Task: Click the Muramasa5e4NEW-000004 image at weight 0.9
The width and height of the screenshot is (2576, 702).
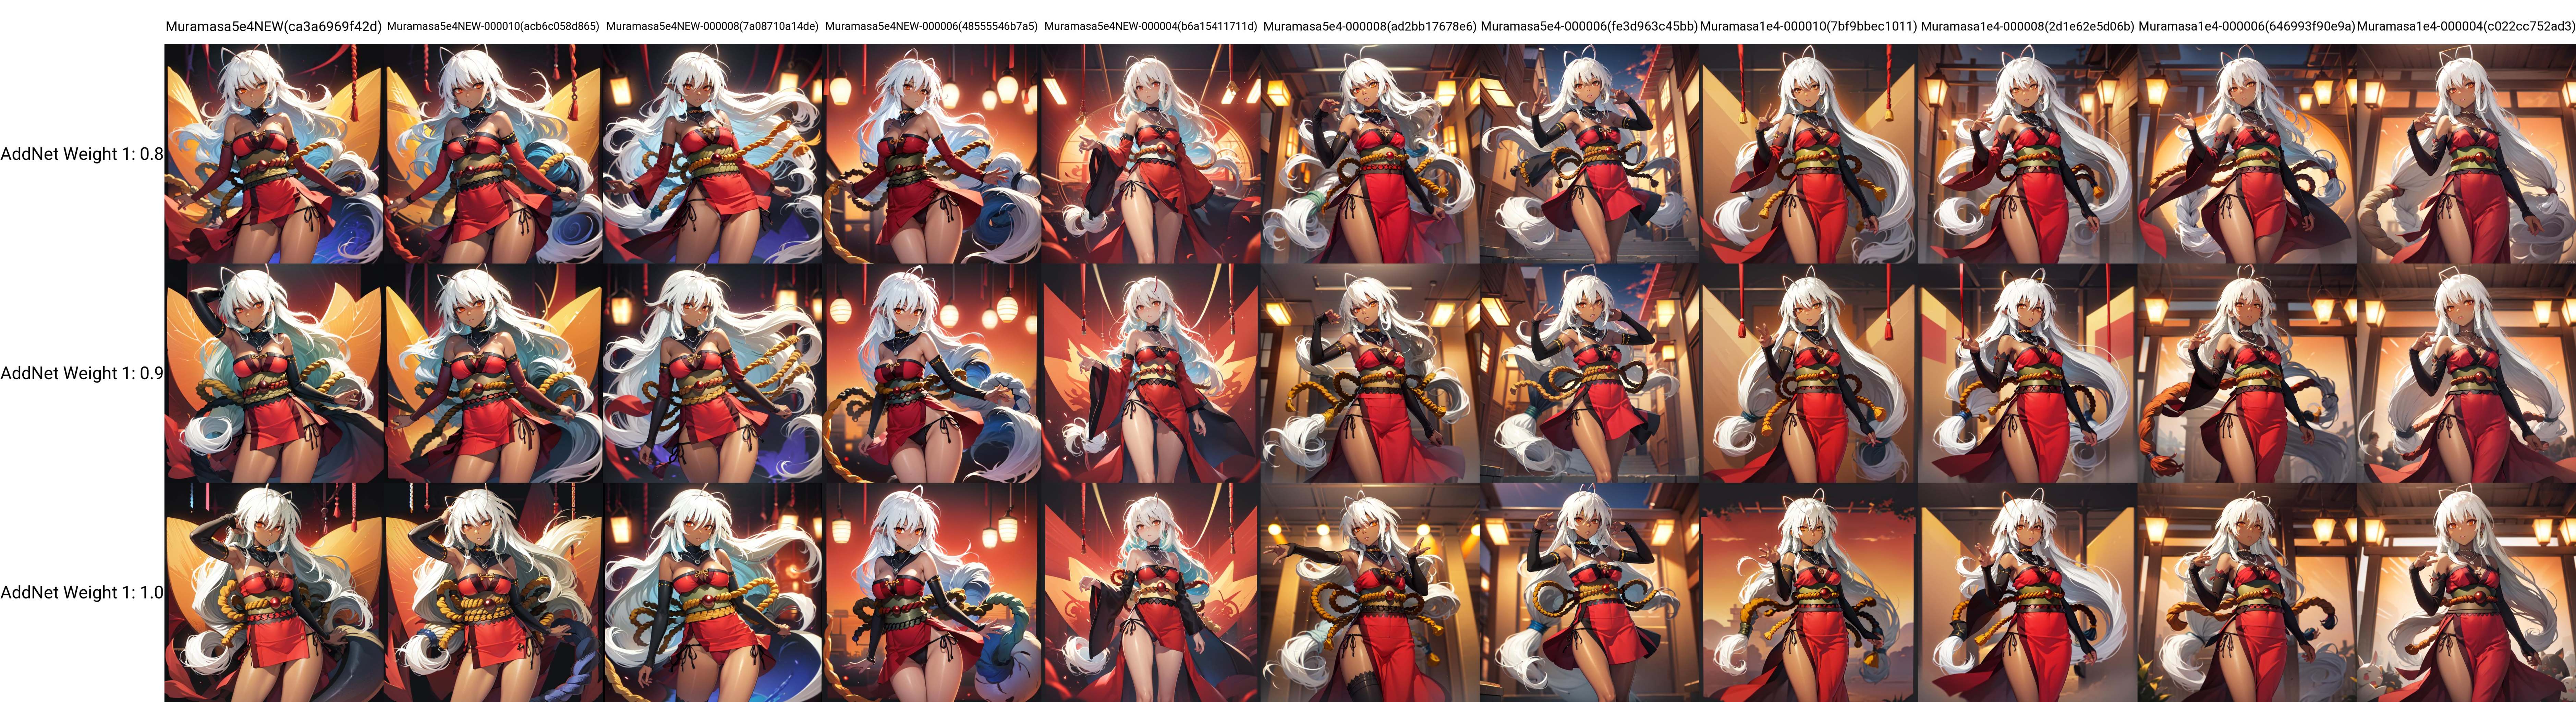Action: [x=1151, y=373]
